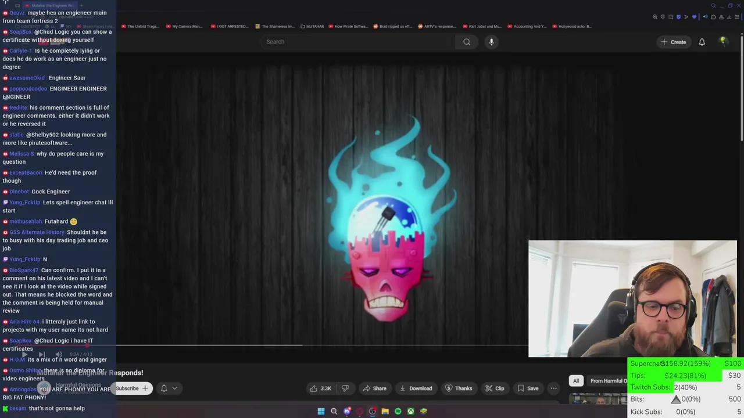Click the Save button
The width and height of the screenshot is (744, 418).
point(528,388)
